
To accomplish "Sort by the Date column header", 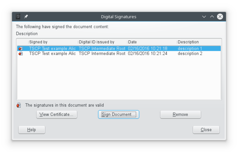I will [x=151, y=42].
